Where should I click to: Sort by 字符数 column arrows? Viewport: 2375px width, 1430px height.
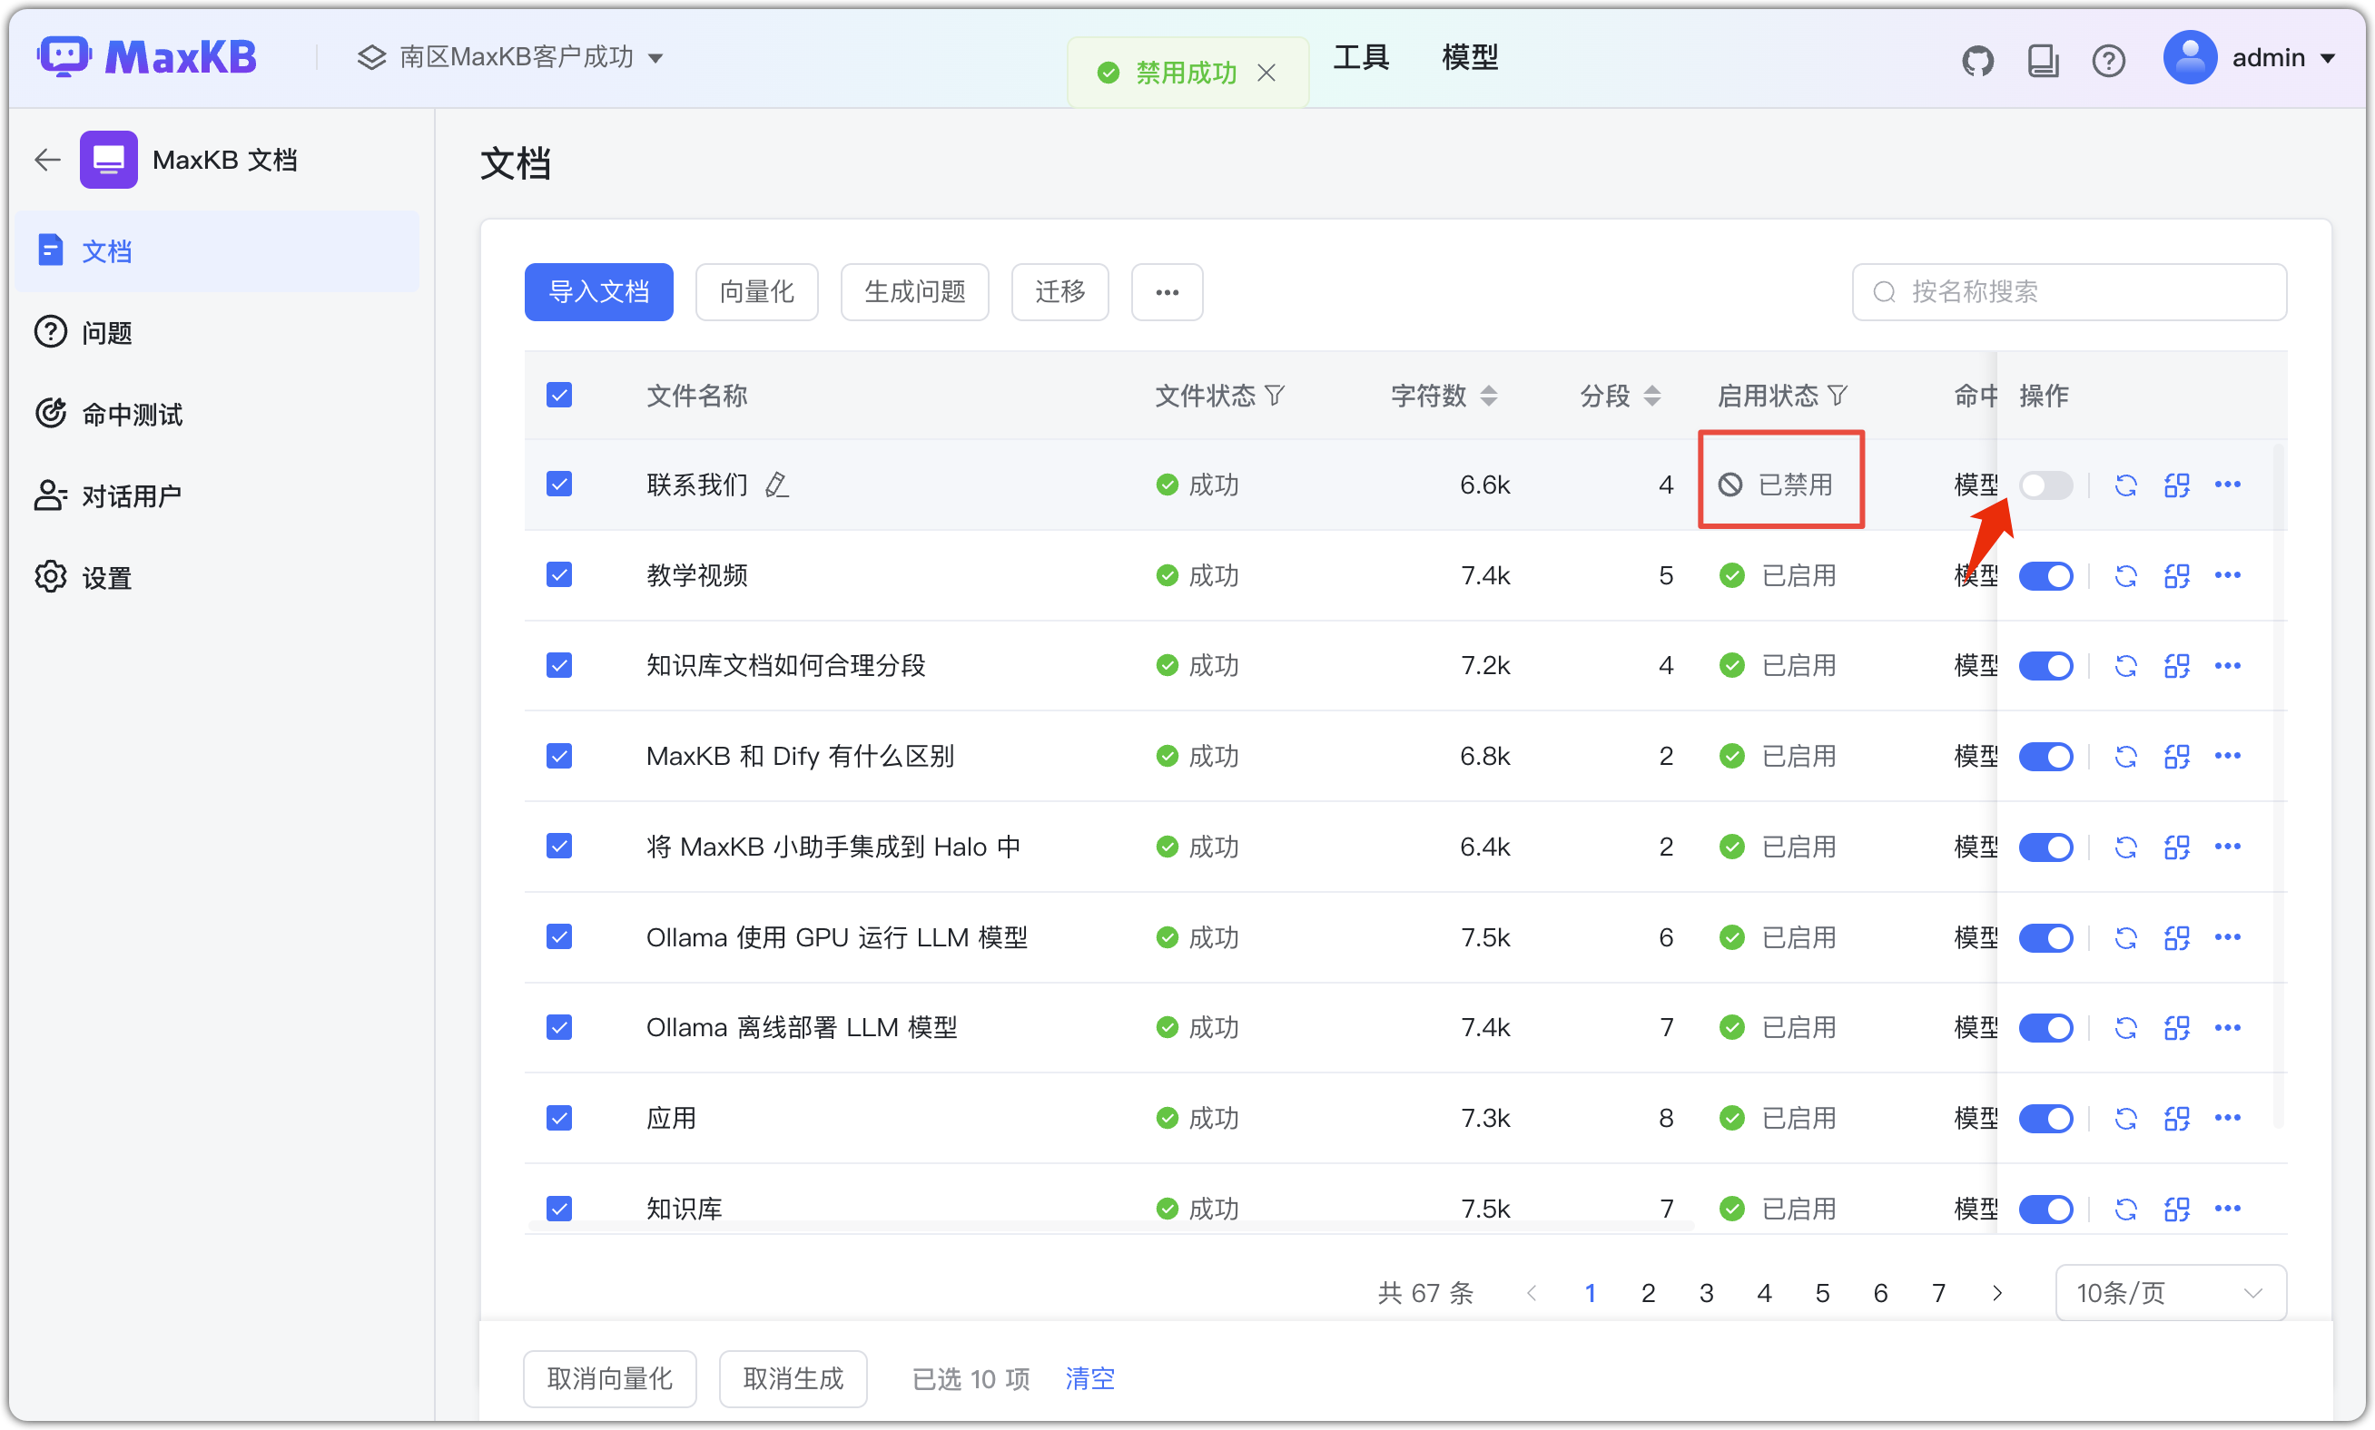pyautogui.click(x=1489, y=396)
